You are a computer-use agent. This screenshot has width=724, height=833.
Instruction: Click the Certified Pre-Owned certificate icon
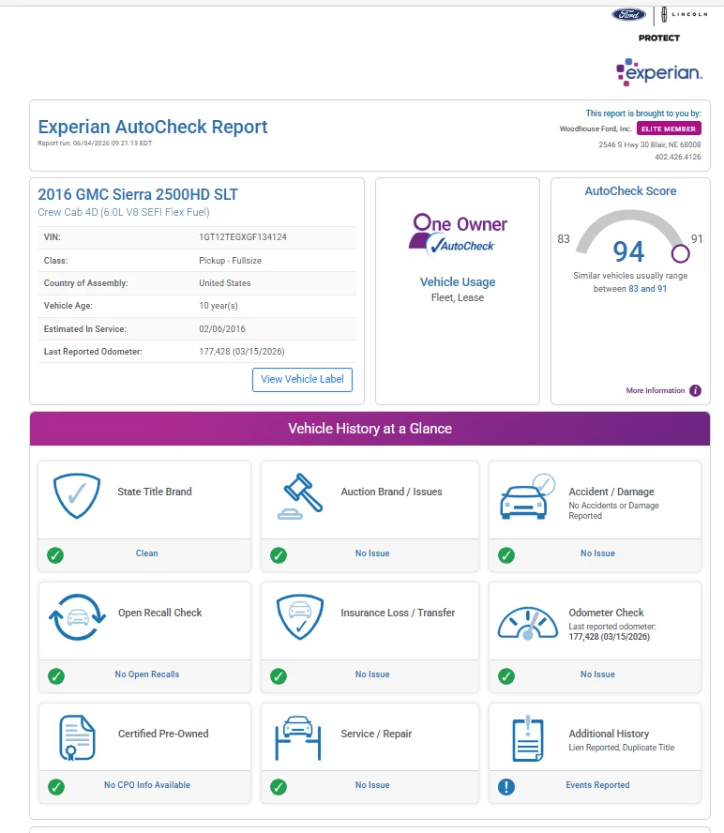point(77,738)
